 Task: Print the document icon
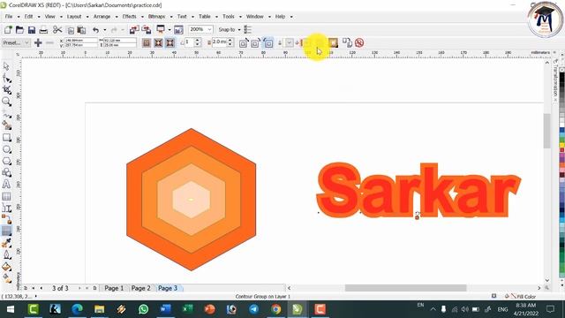coord(43,29)
